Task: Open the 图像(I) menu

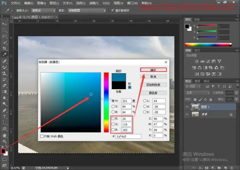Action: (x=42, y=3)
